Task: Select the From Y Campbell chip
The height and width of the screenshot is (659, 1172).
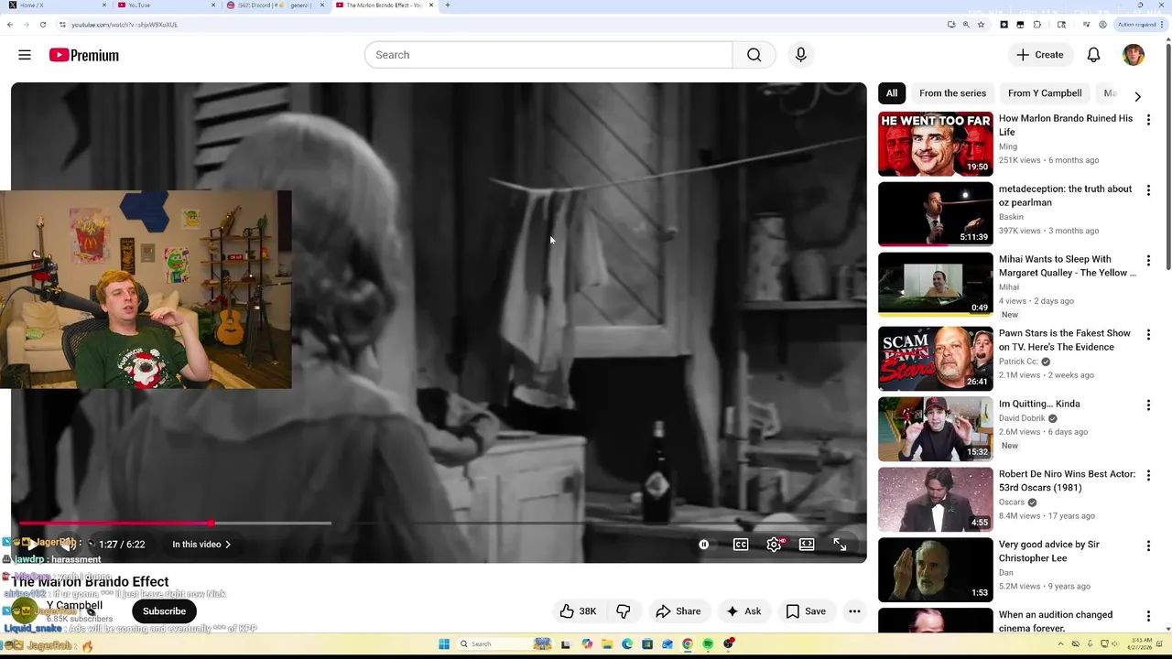Action: (1045, 93)
